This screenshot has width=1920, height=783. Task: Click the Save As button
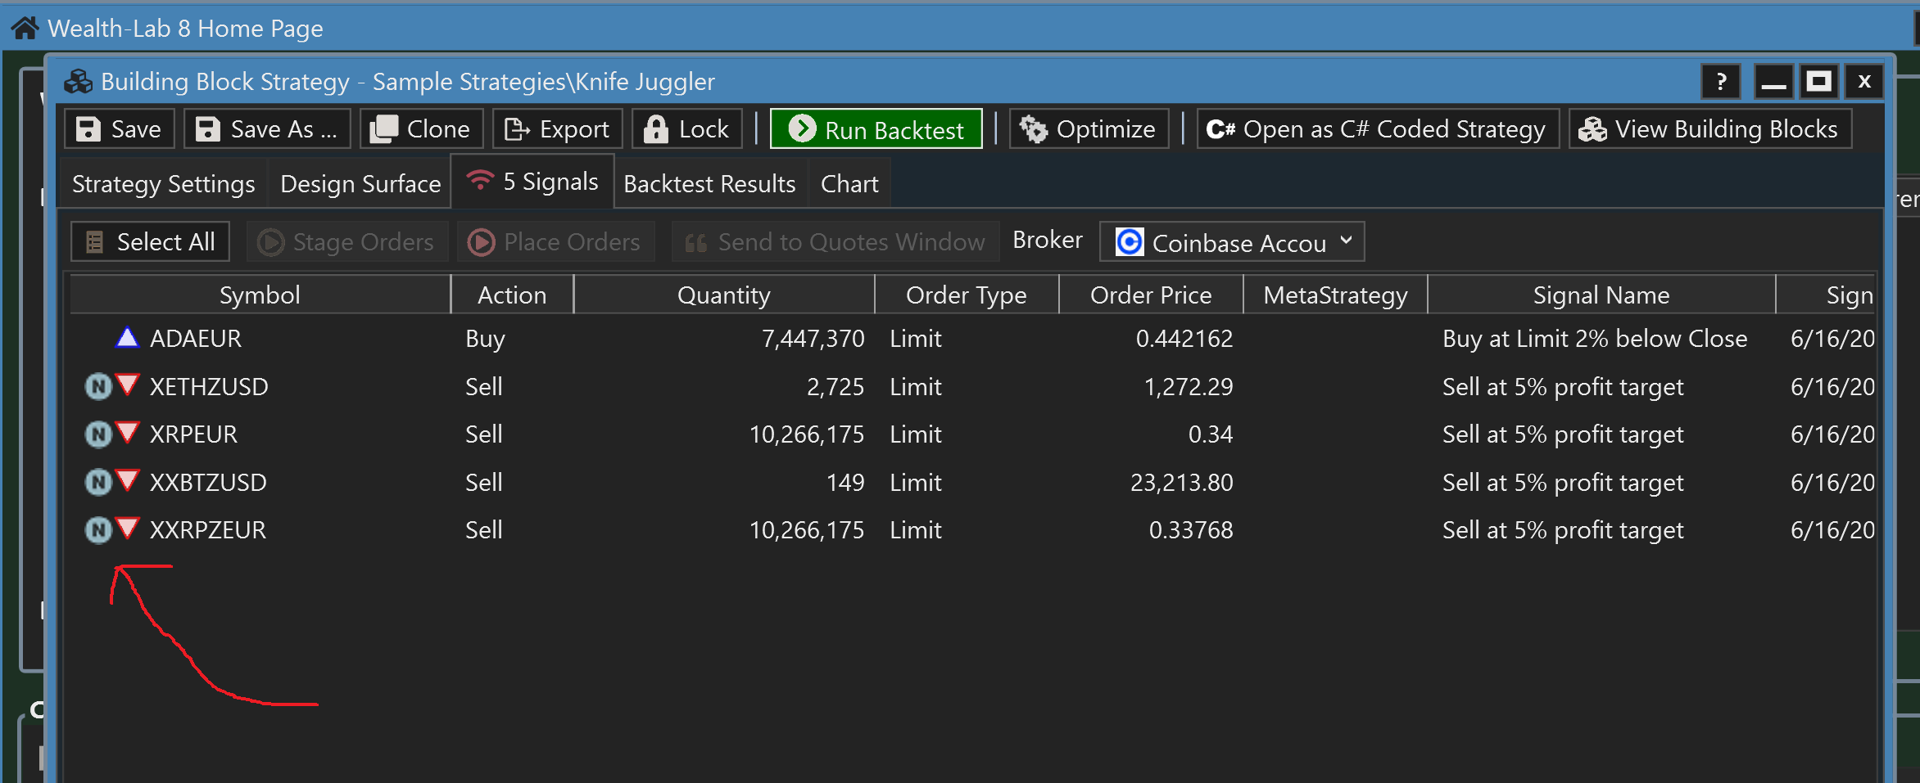point(268,128)
